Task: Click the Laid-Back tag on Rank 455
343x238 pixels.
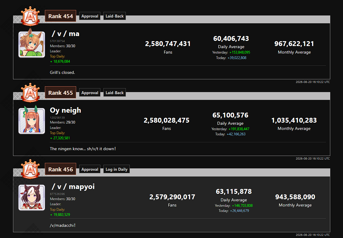Action: (x=115, y=93)
